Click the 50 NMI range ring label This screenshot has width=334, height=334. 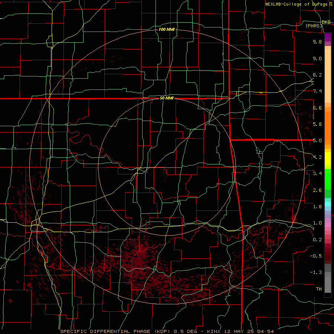coord(167,98)
